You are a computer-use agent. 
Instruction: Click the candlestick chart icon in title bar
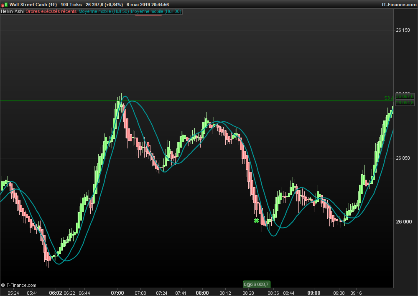pos(4,5)
